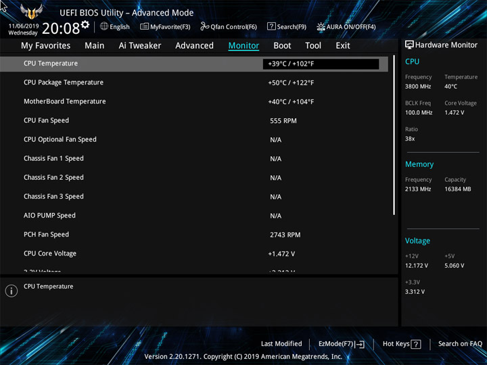Click the gear icon beside the clock
This screenshot has width=487, height=365.
[x=85, y=24]
